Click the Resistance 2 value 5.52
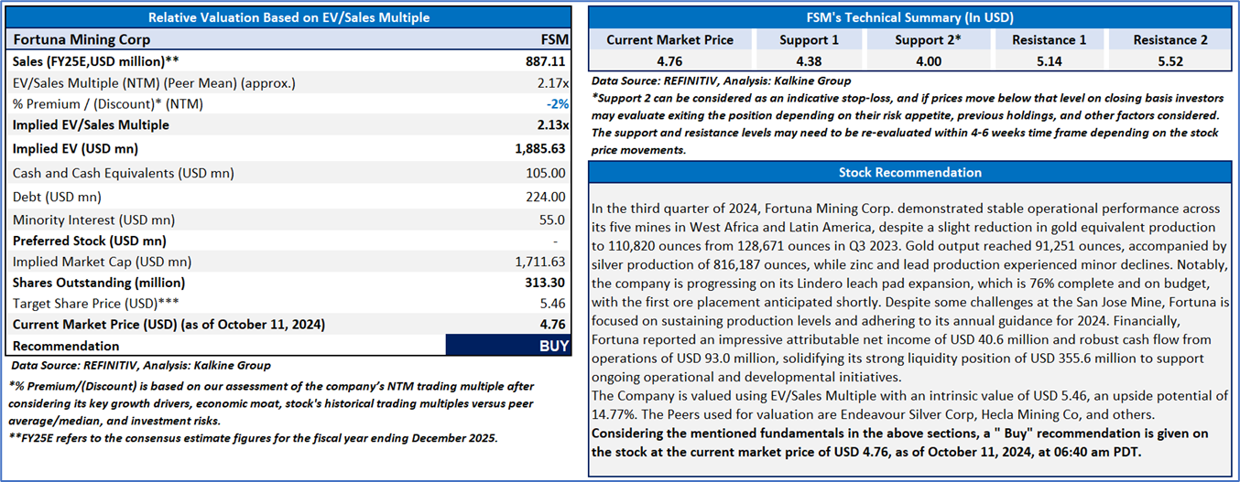 [x=1169, y=62]
